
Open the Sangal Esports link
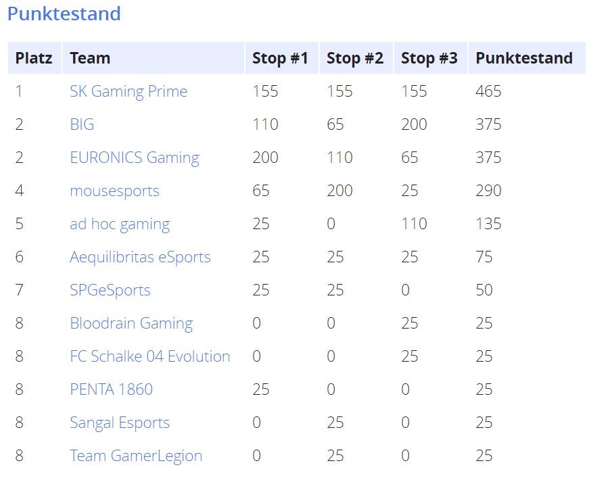120,423
